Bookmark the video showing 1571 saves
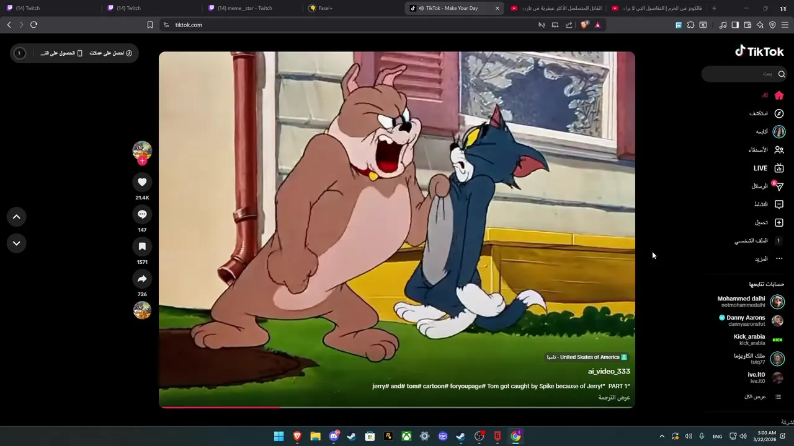 tap(142, 247)
